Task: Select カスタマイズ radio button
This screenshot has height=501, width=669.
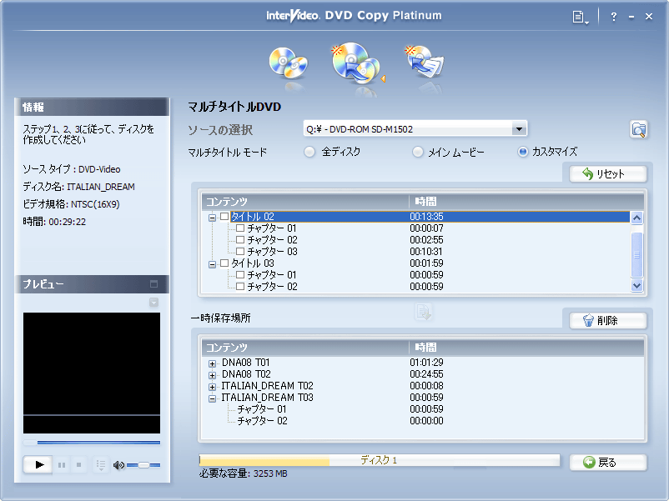Action: coord(523,152)
